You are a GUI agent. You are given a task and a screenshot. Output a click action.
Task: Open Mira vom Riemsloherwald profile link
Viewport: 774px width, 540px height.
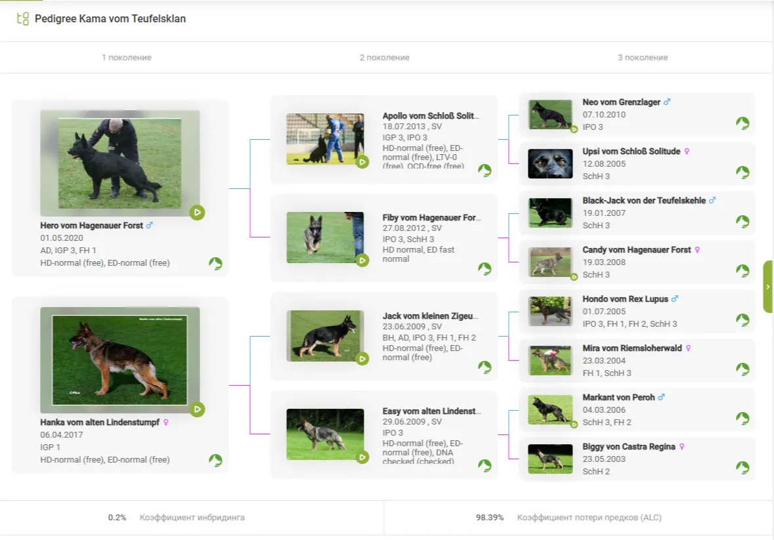(x=632, y=348)
